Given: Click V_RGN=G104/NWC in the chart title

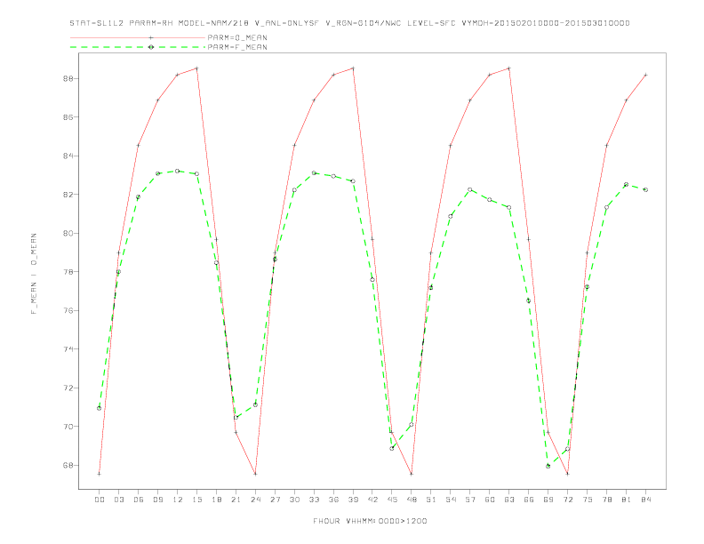Looking at the screenshot, I should tap(364, 23).
